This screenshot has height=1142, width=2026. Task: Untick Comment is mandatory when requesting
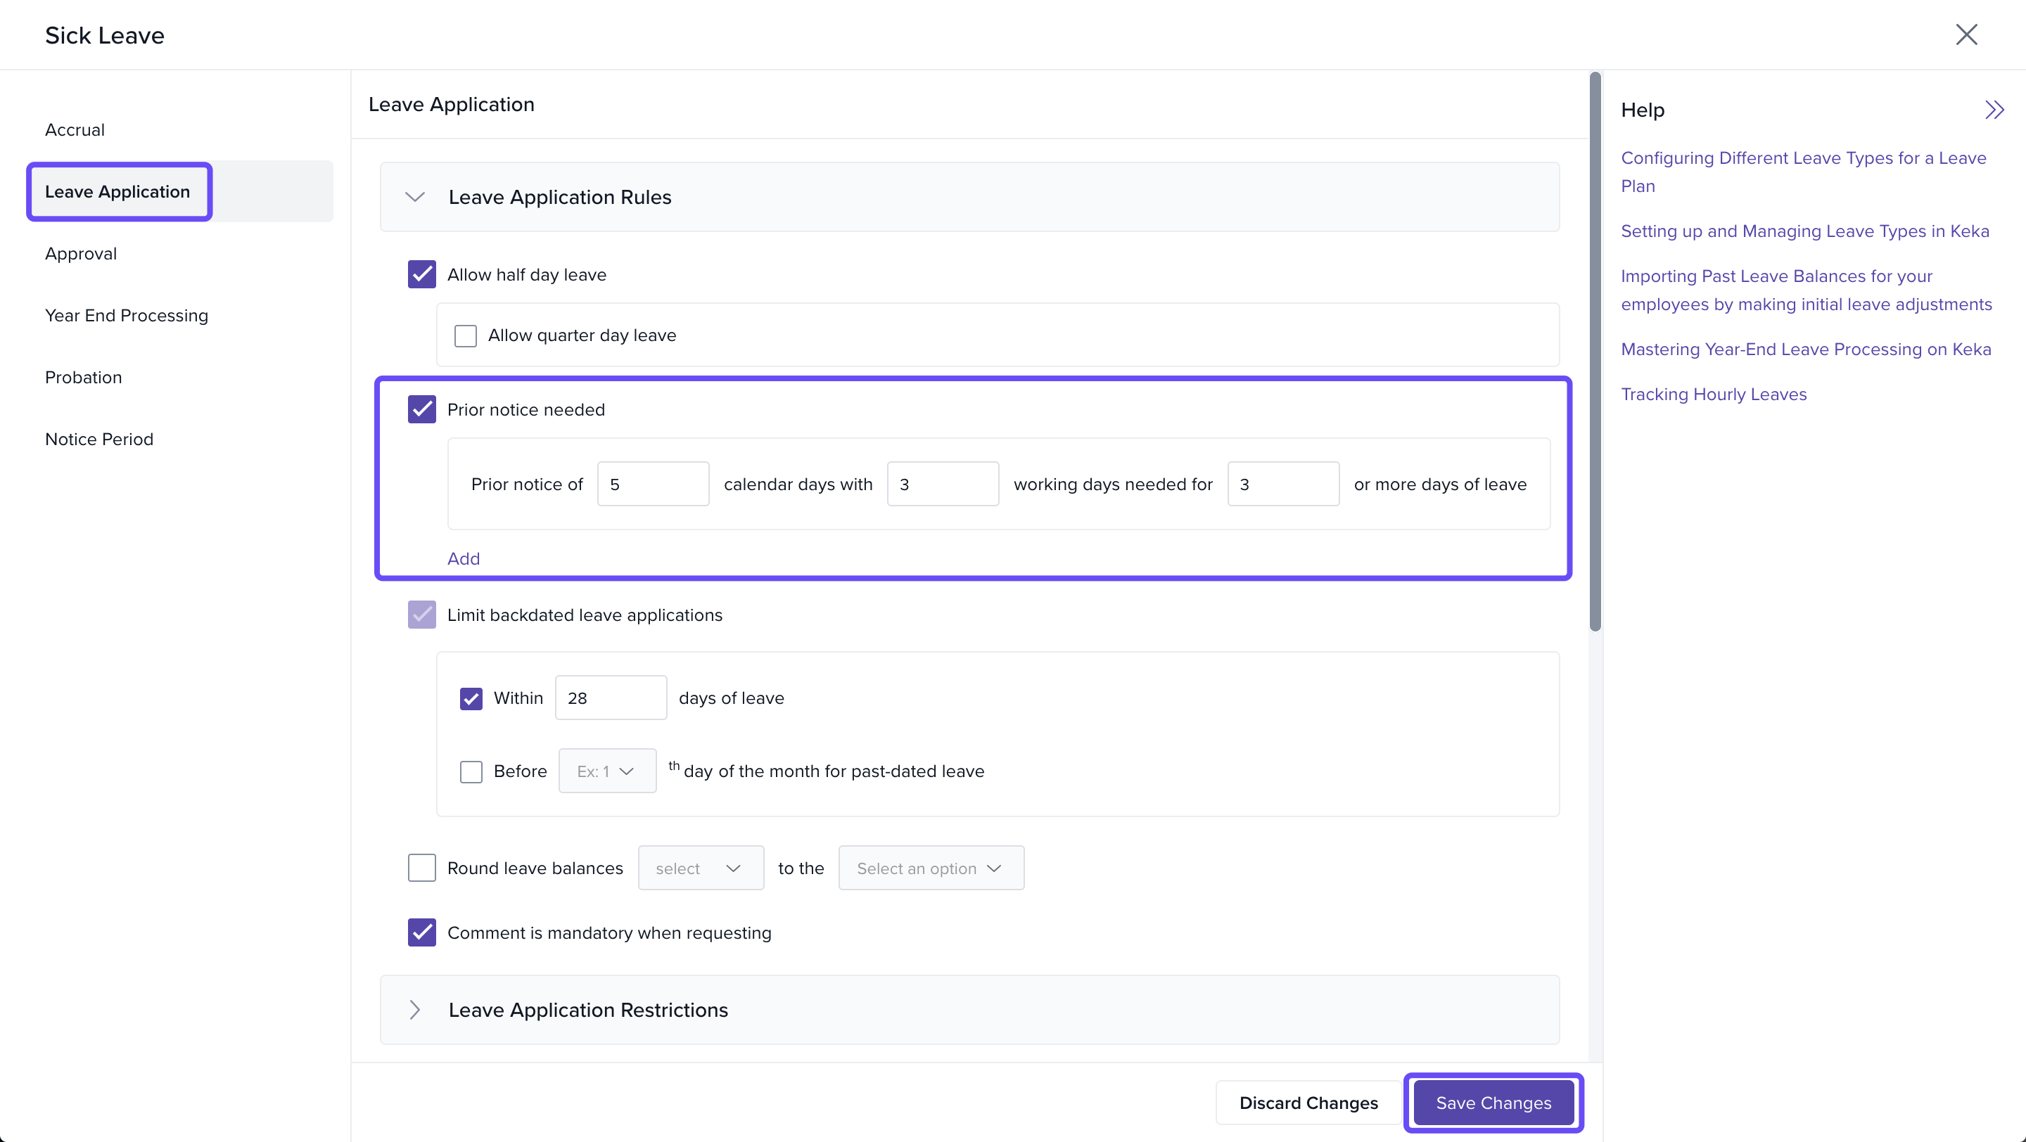click(x=421, y=932)
